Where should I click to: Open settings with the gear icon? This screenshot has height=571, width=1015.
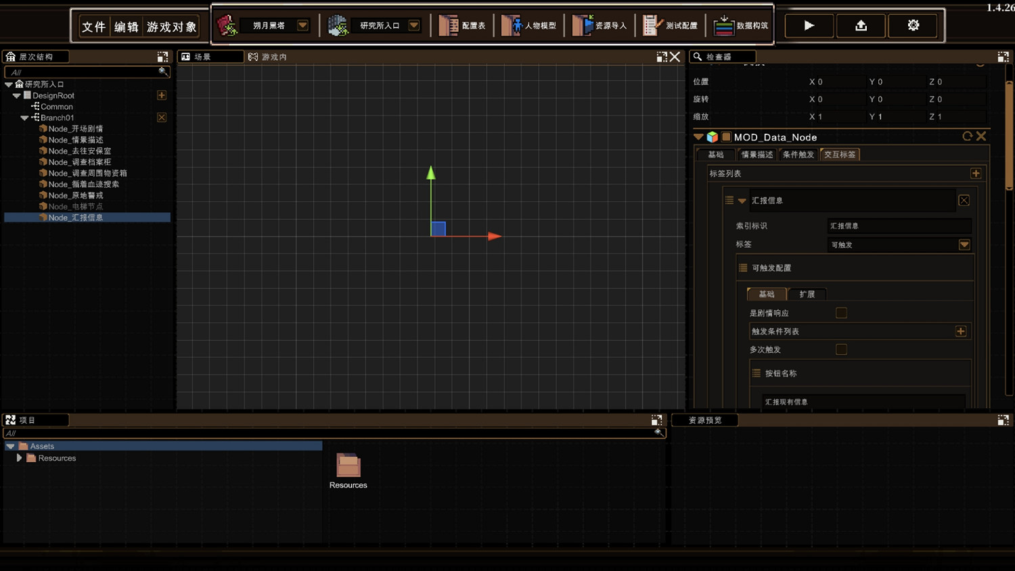[913, 26]
